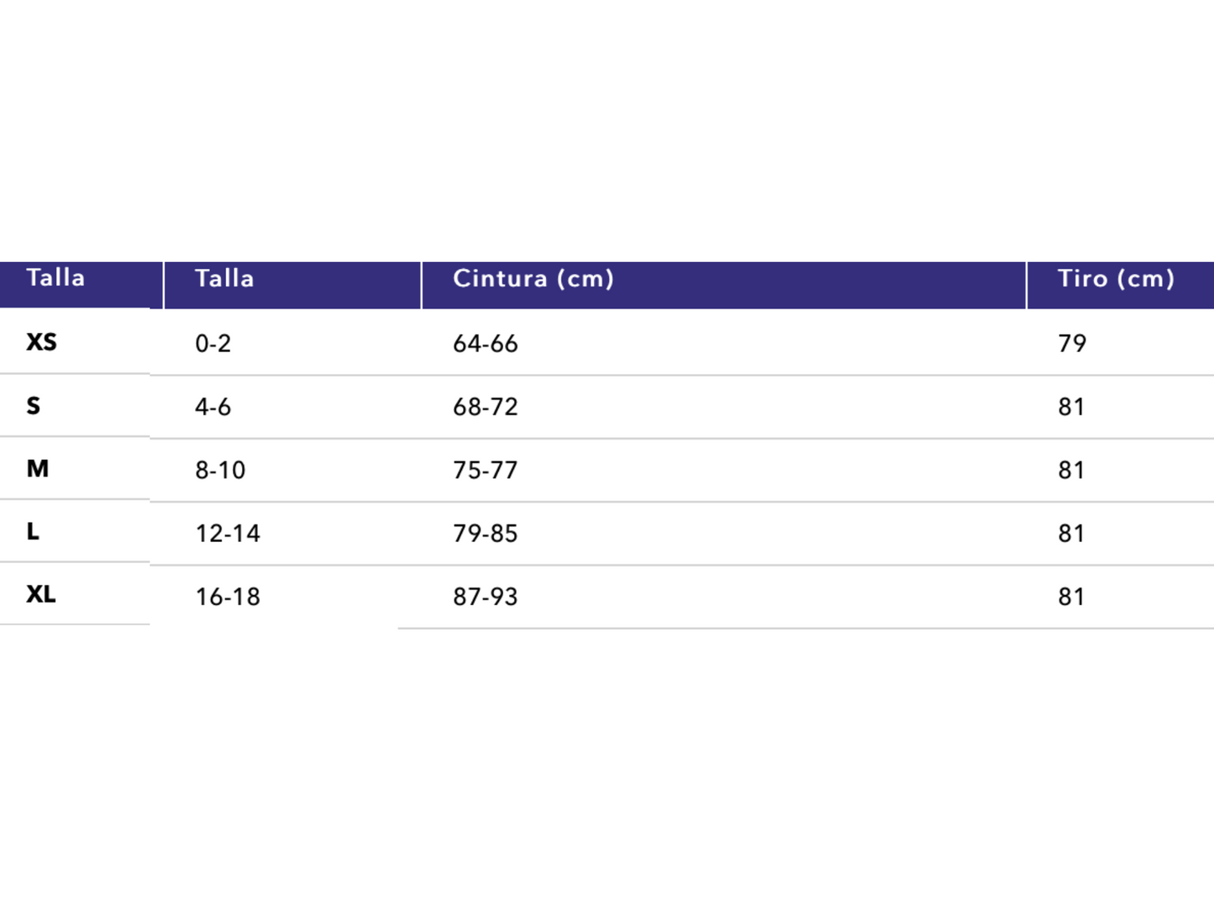Click the 64-66 waist measurement

(x=486, y=344)
